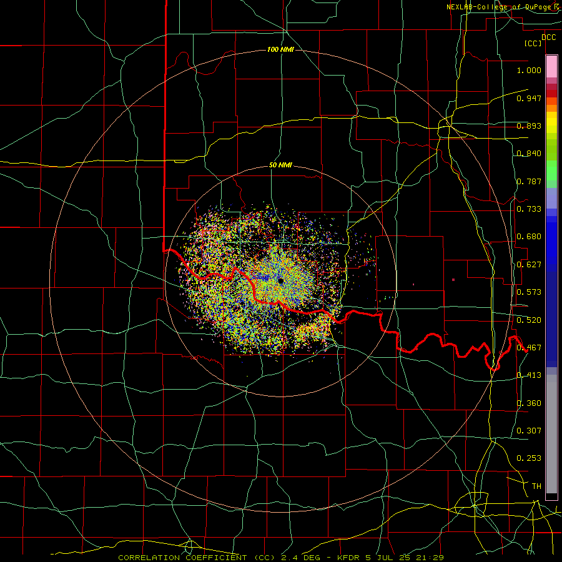The image size is (562, 562).
Task: Click the TH threshold label
Action: 536,486
